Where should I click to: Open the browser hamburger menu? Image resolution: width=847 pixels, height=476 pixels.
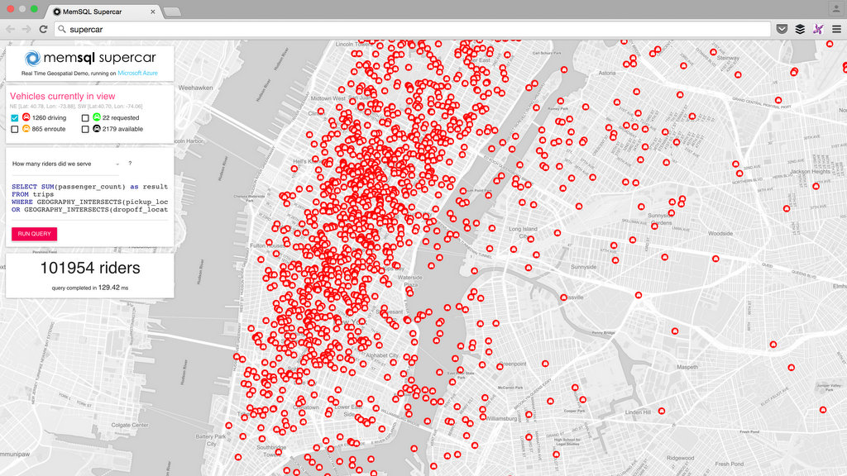point(836,29)
